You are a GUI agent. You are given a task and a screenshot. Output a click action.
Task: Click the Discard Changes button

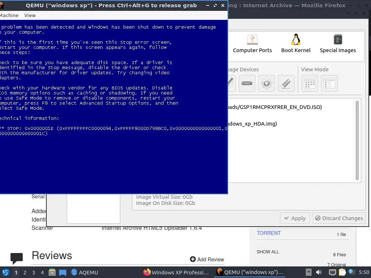point(339,218)
